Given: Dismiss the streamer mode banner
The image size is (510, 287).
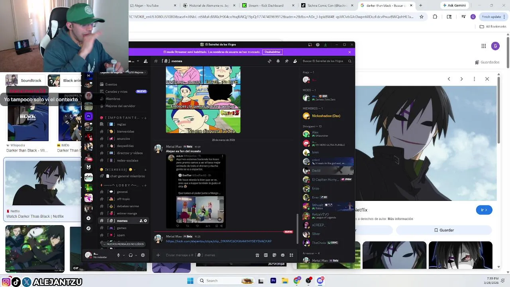Looking at the screenshot, I should 349,52.
